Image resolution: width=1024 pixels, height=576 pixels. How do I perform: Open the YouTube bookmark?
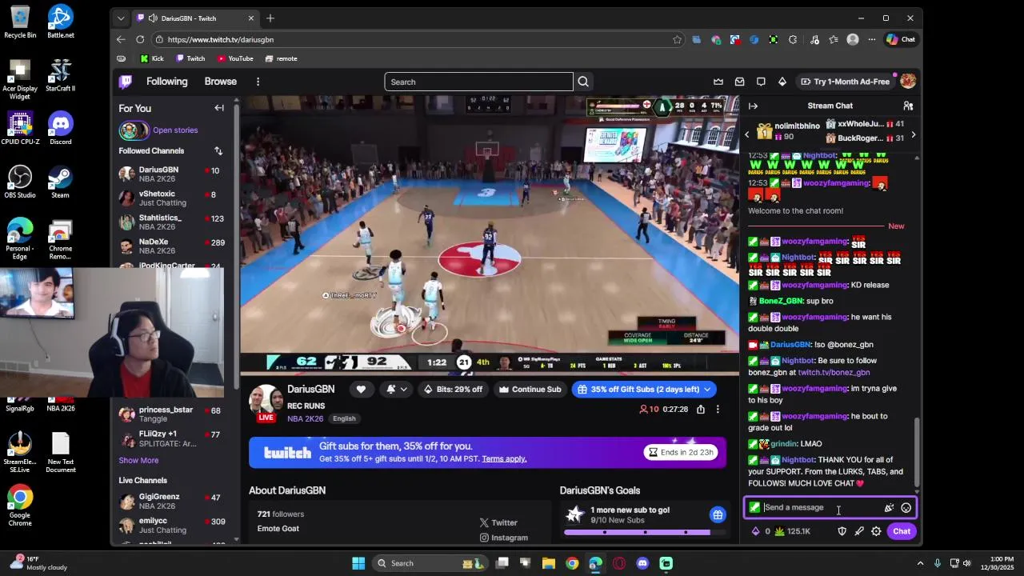pyautogui.click(x=235, y=58)
